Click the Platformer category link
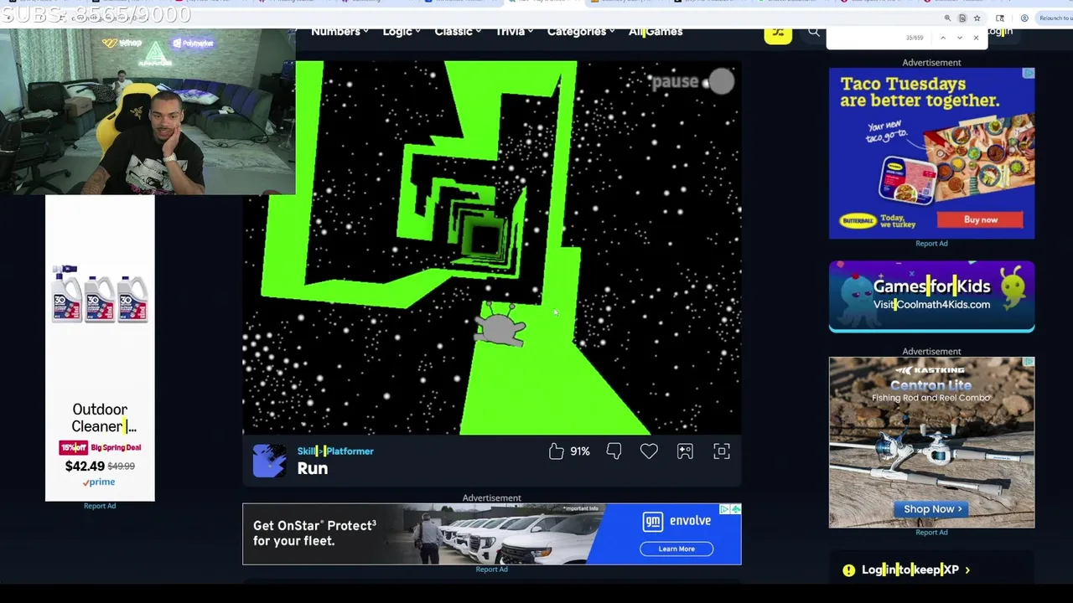Image resolution: width=1073 pixels, height=603 pixels. coord(349,451)
